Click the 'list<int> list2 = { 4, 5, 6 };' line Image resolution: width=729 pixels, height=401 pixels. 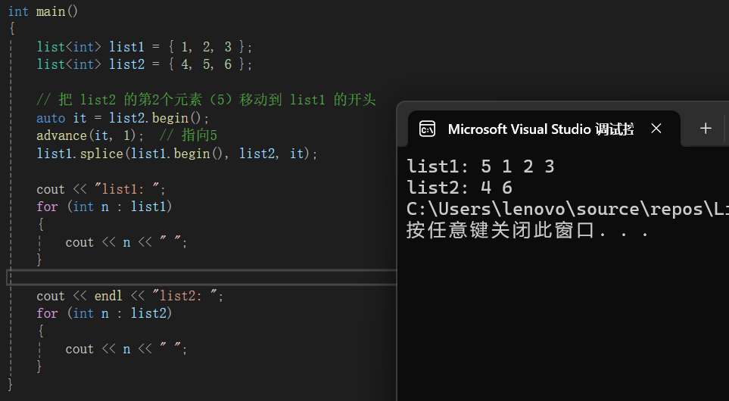click(x=145, y=64)
